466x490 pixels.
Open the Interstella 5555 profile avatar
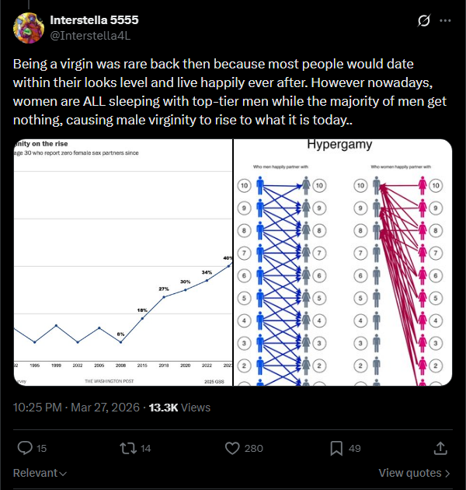(29, 28)
